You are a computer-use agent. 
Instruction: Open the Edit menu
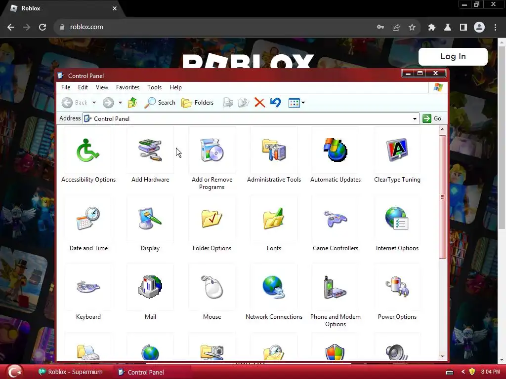[83, 87]
